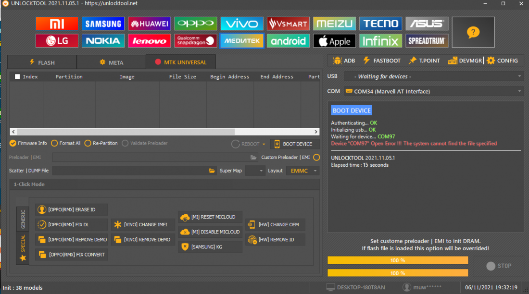This screenshot has width=529, height=294.
Task: Switch to the FLASH tab
Action: 42,62
